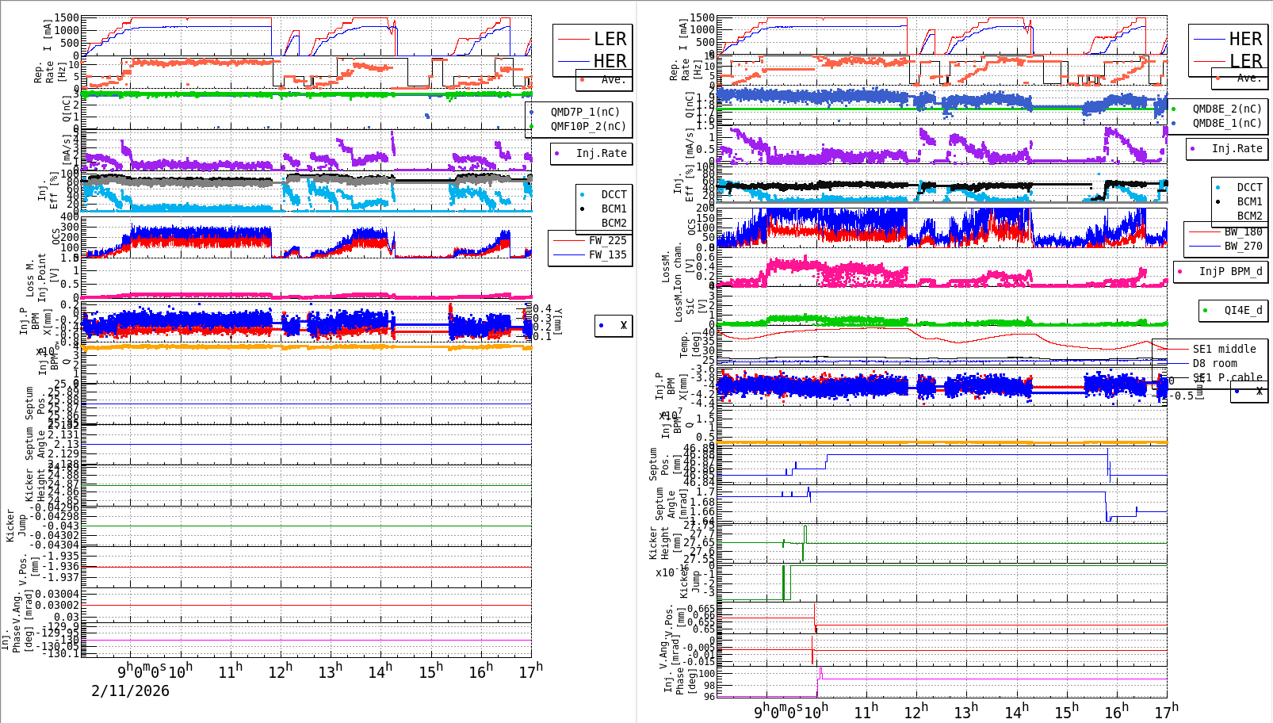
Task: Click the BCM2 legend entry in the right plot
Action: point(1249,216)
